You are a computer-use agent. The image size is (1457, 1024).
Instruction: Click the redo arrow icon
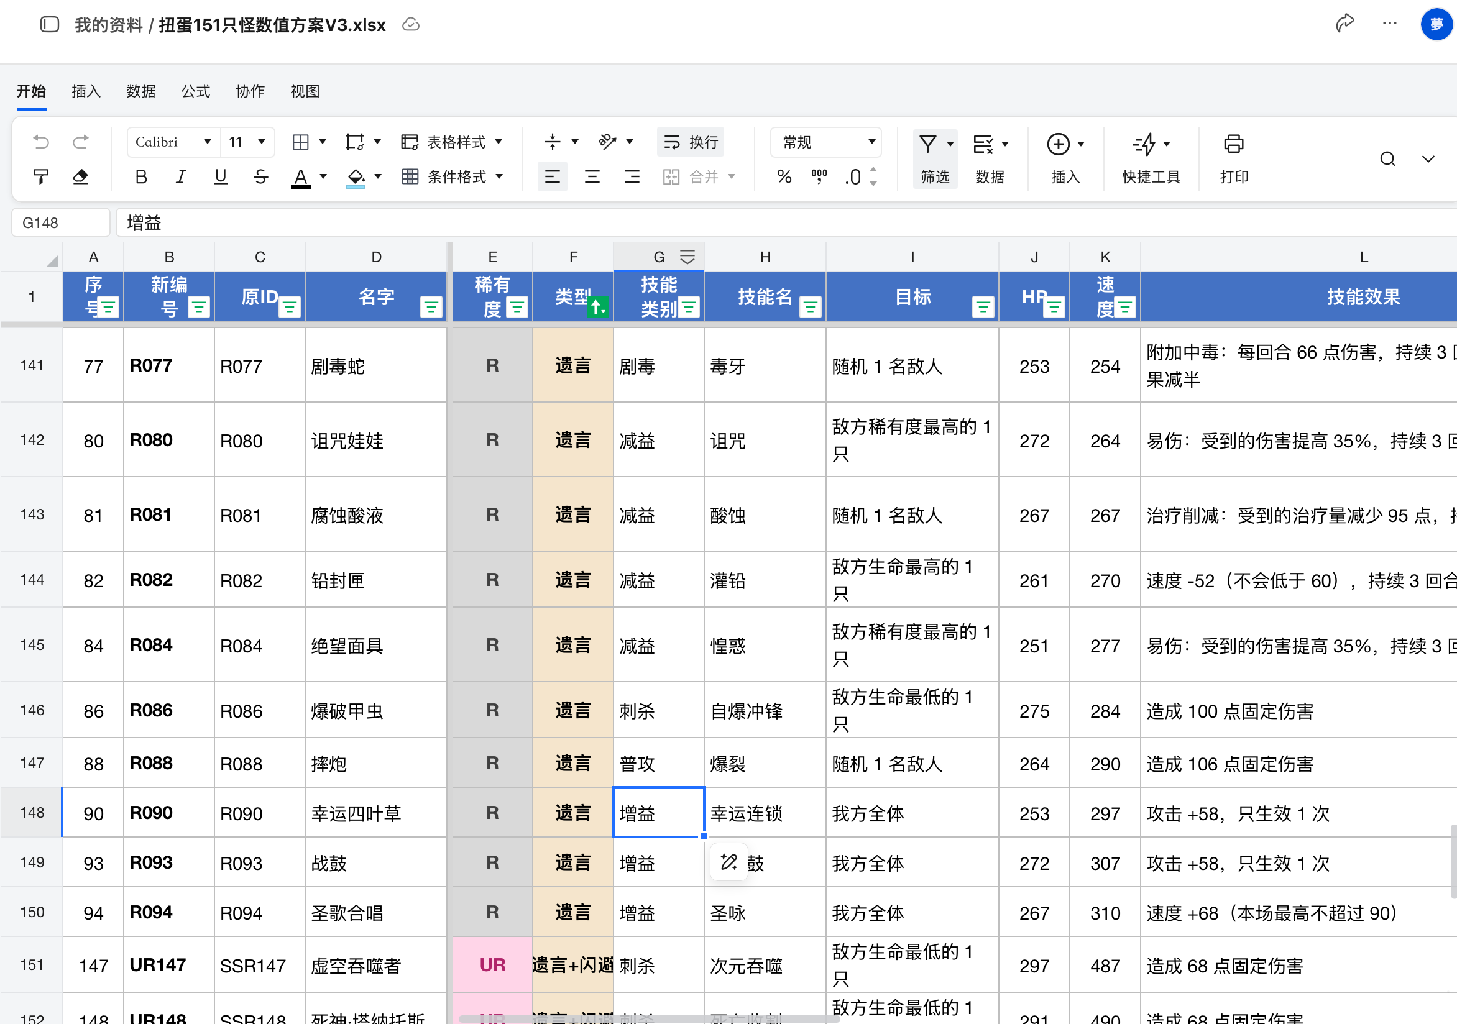80,142
